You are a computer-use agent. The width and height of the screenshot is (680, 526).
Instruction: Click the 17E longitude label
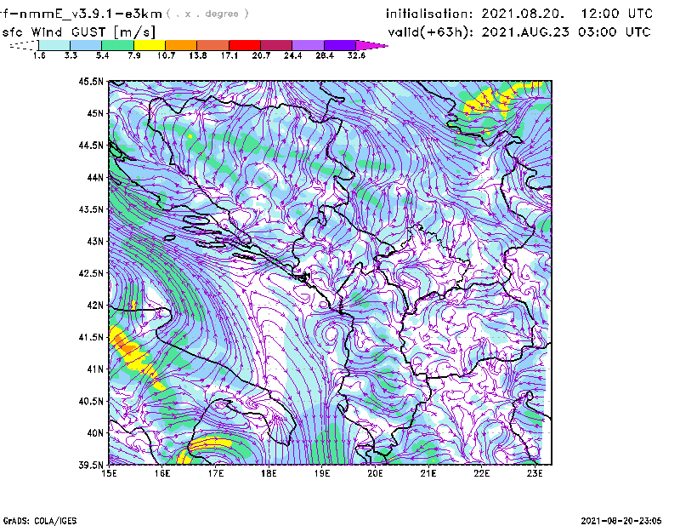tap(216, 473)
